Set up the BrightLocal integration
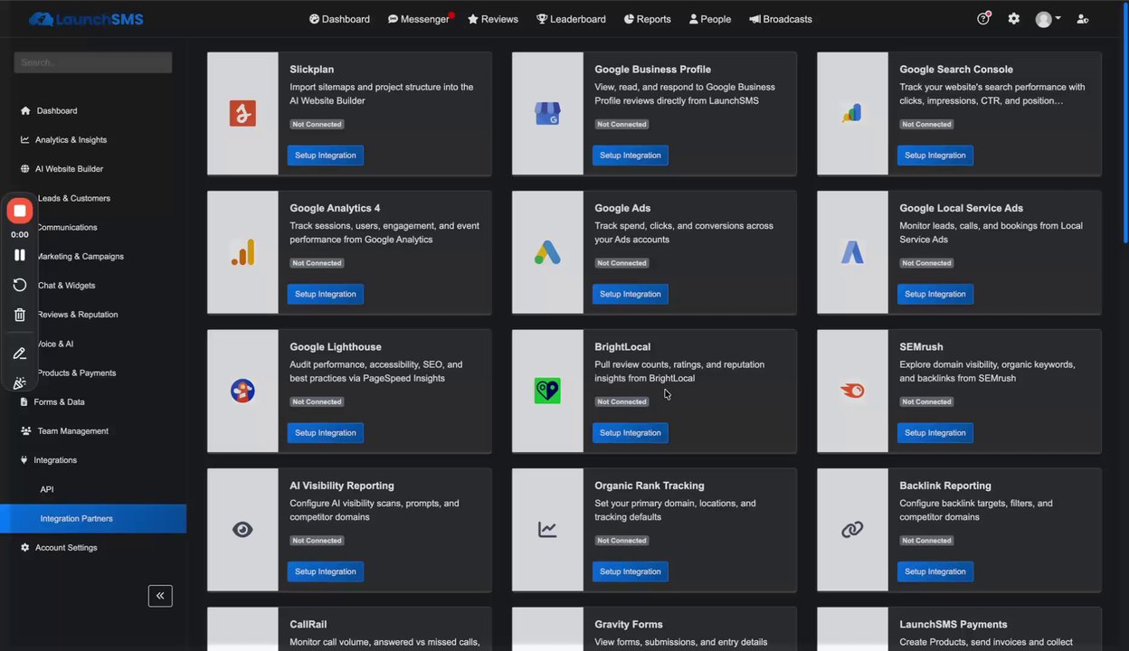Viewport: 1129px width, 651px height. 631,433
